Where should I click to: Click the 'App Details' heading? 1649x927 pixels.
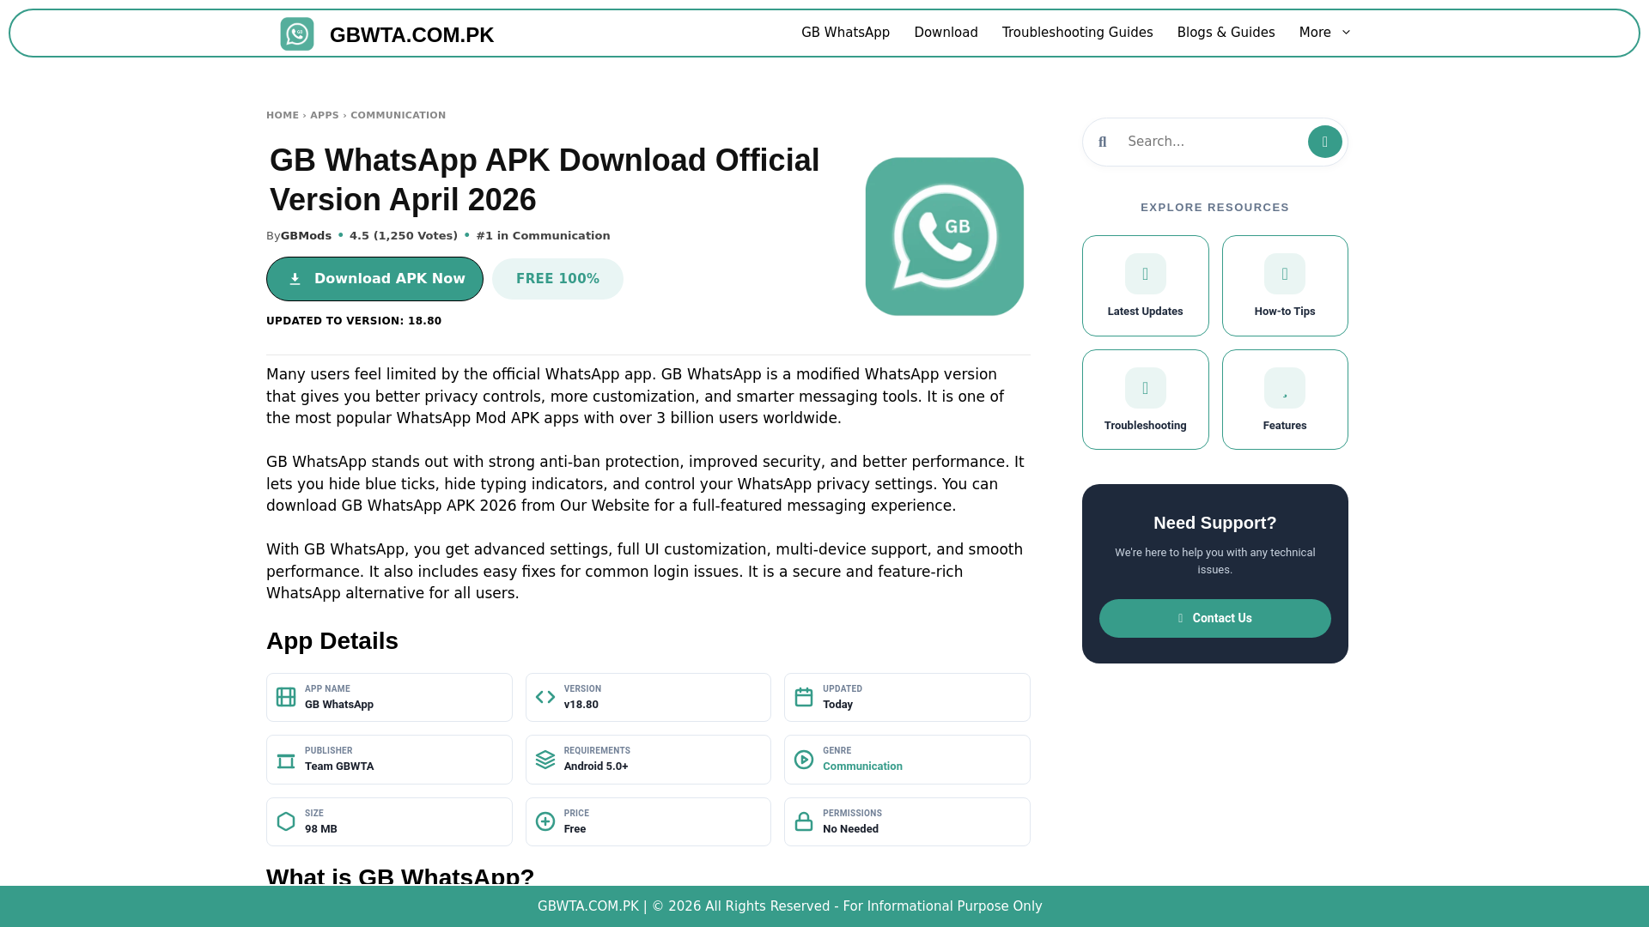pos(332,641)
